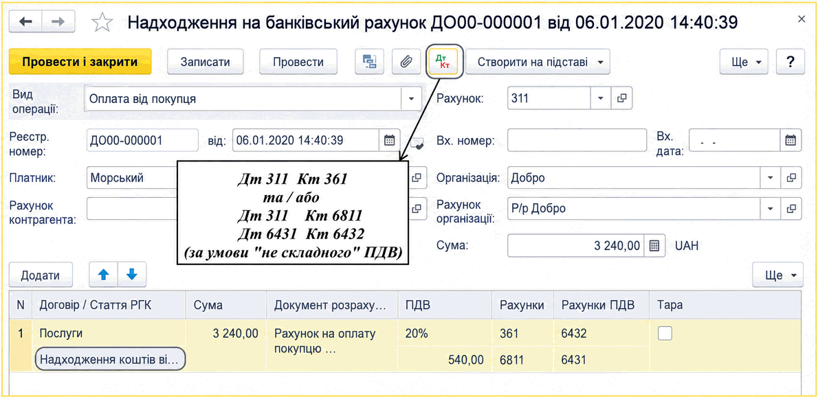Open the table Ще menu
Viewport: 818px width, 399px height.
[777, 275]
